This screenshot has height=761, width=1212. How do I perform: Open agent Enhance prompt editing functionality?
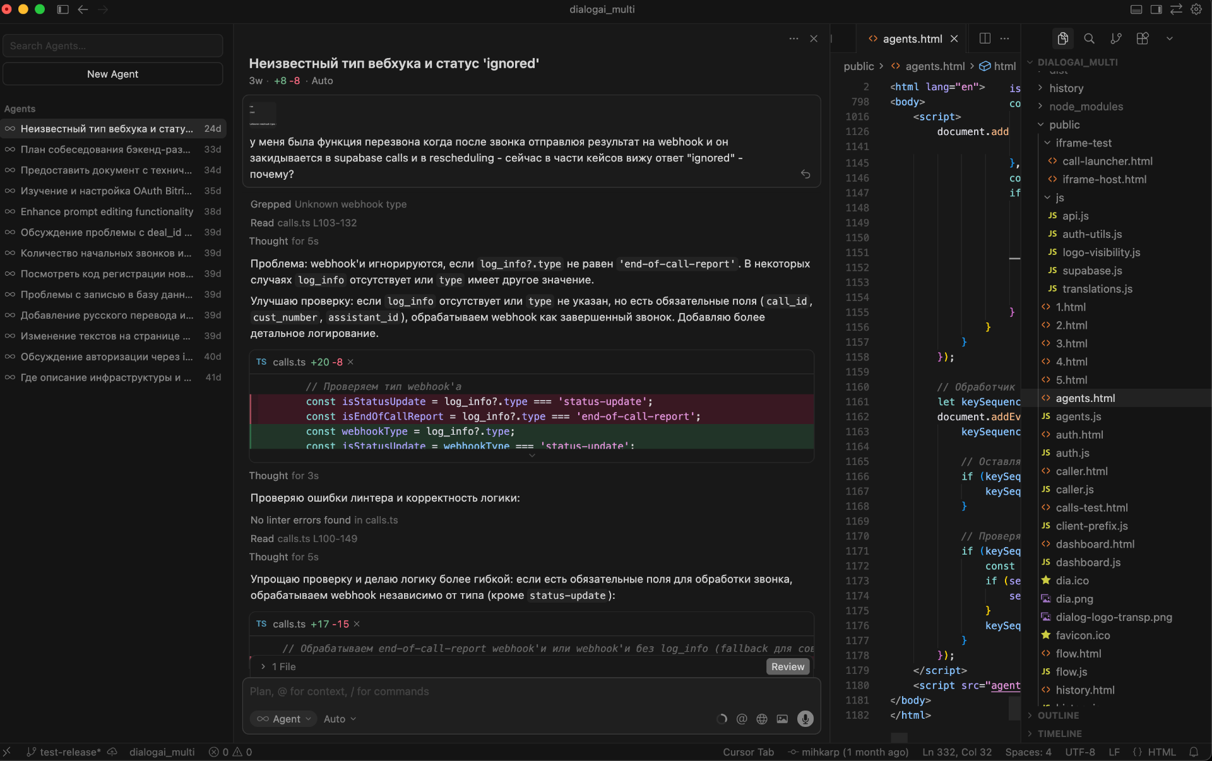[x=113, y=211]
